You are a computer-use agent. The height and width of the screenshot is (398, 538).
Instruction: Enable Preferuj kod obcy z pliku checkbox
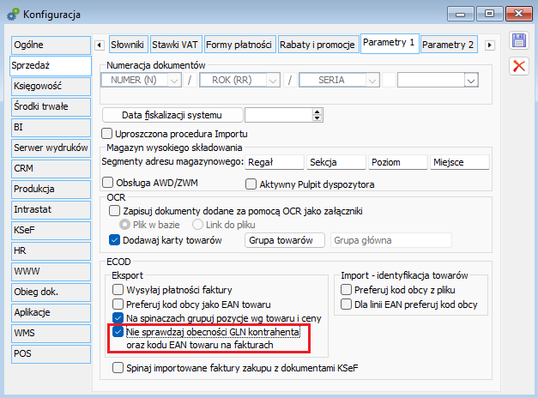346,290
